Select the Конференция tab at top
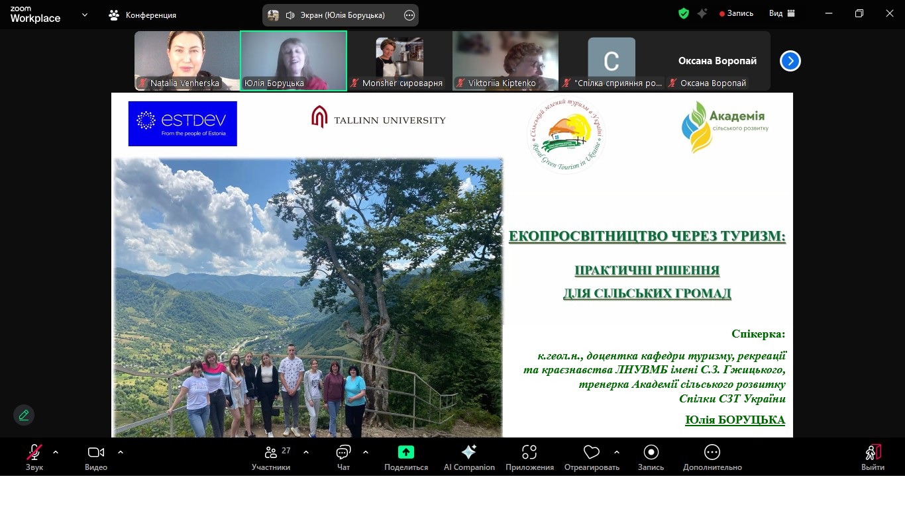This screenshot has height=505, width=905. coord(142,15)
